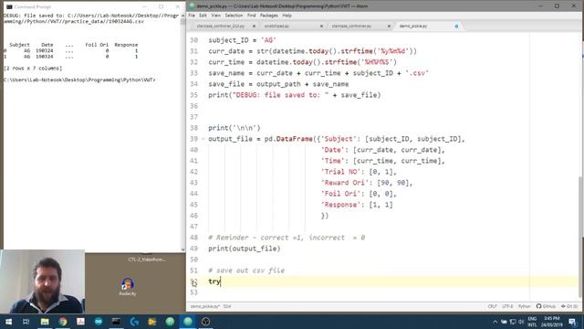This screenshot has width=584, height=329.
Task: Switch to Command Prompt on the taskbar
Action: click(x=116, y=322)
